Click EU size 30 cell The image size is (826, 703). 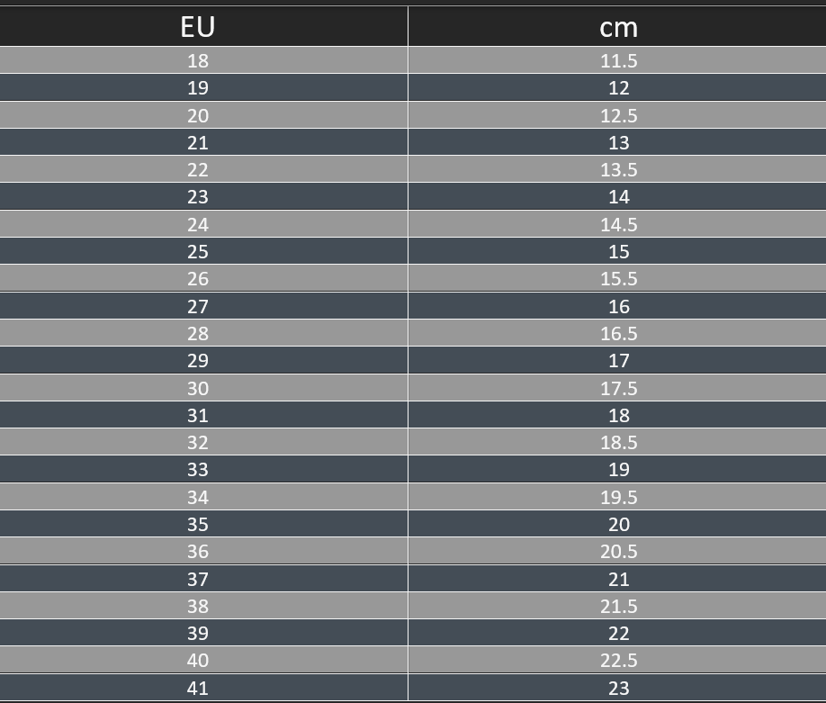click(x=198, y=388)
